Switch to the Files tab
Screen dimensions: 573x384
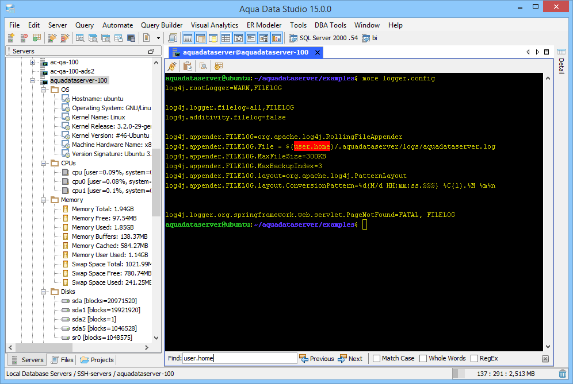pyautogui.click(x=63, y=360)
